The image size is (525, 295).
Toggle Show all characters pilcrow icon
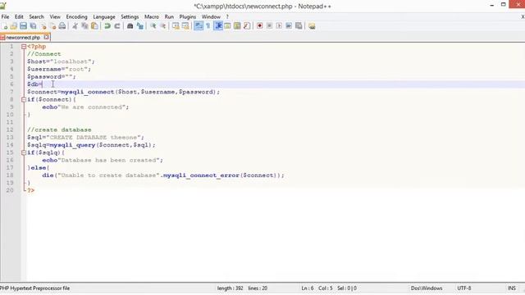point(208,26)
